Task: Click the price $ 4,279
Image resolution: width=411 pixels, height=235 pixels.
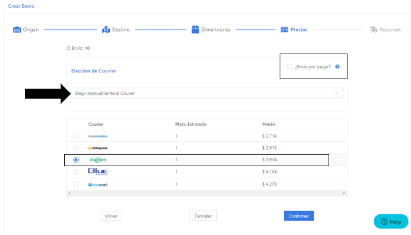Action: point(269,184)
